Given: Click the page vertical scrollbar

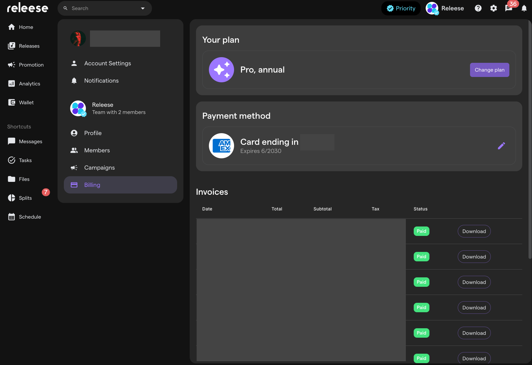Looking at the screenshot, I should click(x=530, y=140).
